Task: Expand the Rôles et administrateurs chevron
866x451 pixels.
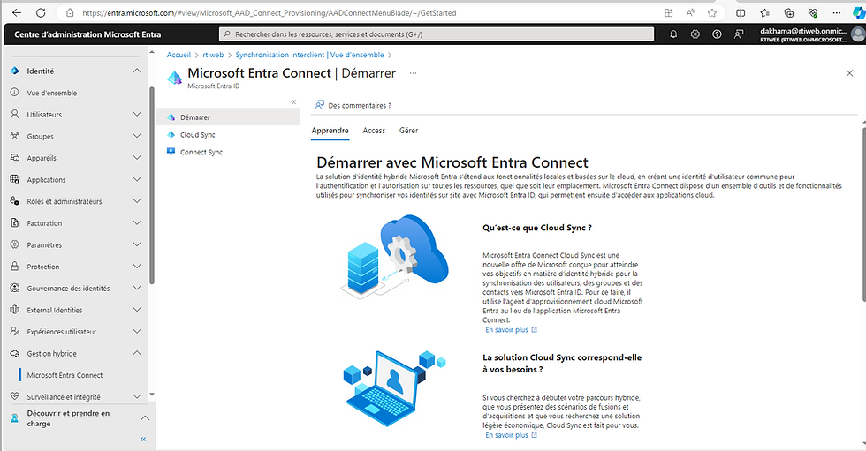Action: 136,201
